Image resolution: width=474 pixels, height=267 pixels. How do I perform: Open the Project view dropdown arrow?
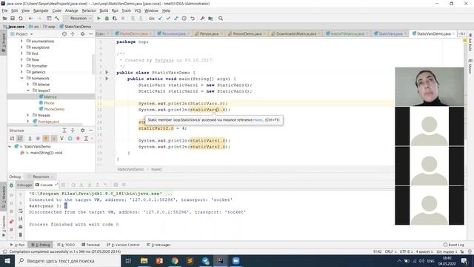pyautogui.click(x=31, y=34)
